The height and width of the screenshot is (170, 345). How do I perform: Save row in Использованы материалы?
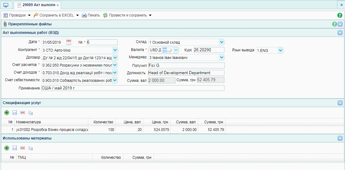click(x=15, y=148)
